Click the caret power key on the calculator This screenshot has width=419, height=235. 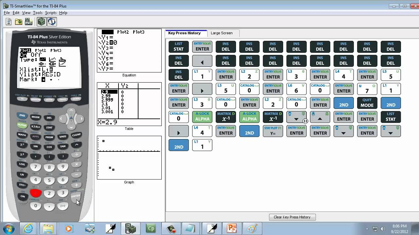coord(76,144)
